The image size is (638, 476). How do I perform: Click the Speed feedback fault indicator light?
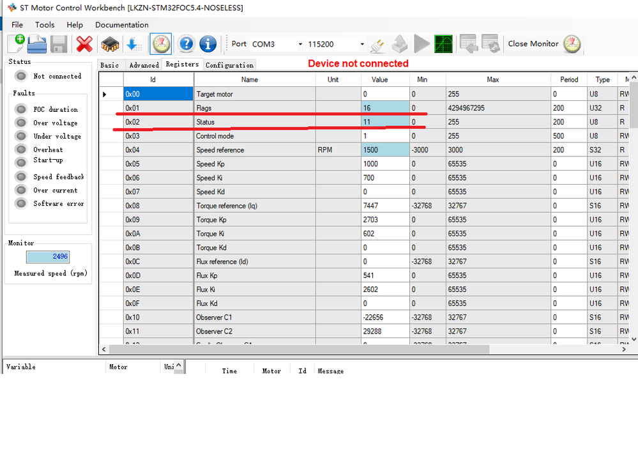tap(20, 177)
